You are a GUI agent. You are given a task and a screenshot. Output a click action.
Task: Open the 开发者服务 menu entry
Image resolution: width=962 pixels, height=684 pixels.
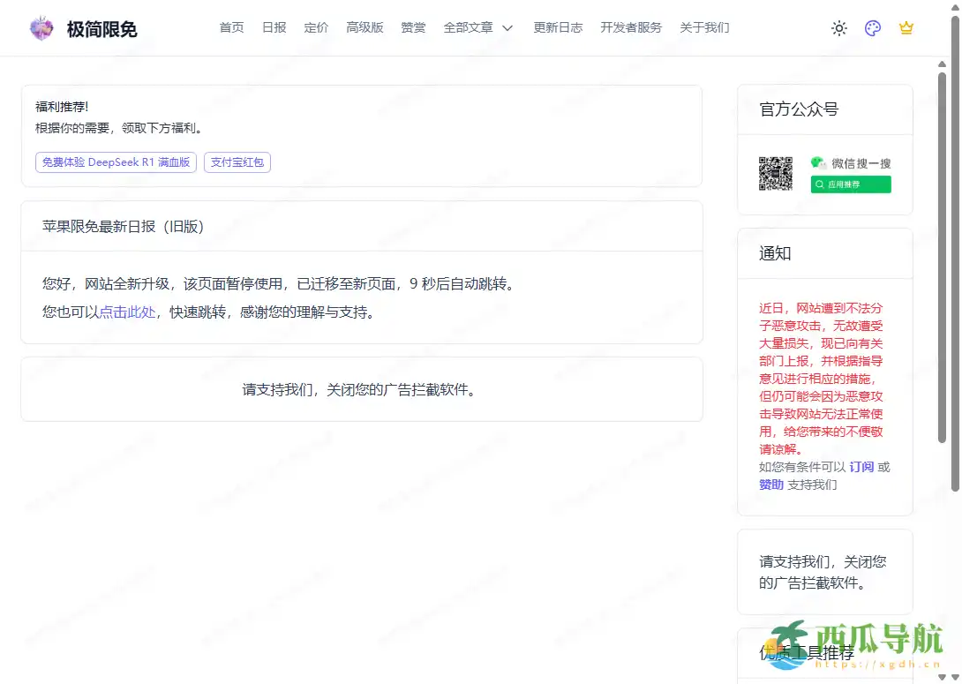630,27
